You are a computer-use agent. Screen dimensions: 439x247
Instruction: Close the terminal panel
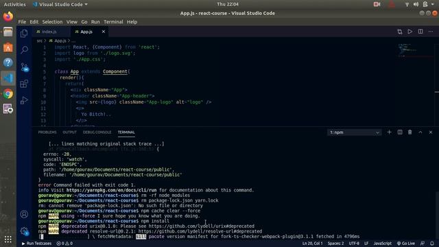(431, 132)
